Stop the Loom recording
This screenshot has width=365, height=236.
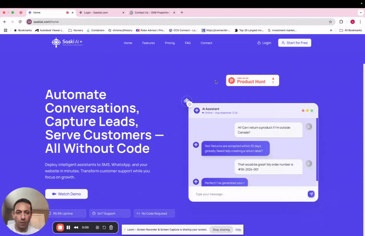[x=60, y=227]
